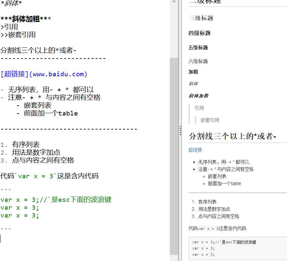Click the 分割线三个以上的*或者- editor line
Screen dimensions: 287x261
click(x=38, y=50)
